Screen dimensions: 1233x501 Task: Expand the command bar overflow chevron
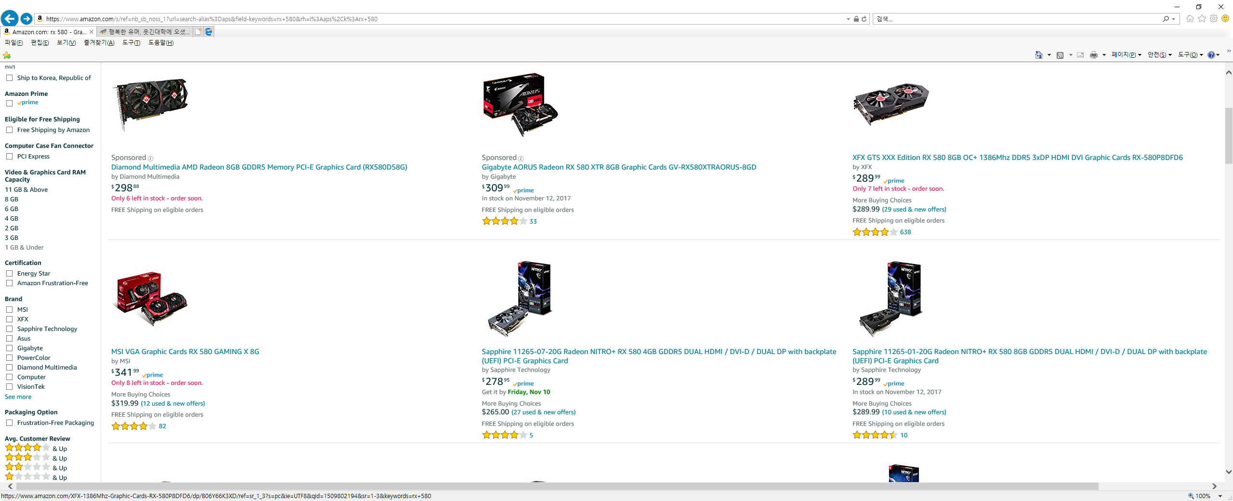pos(1229,51)
